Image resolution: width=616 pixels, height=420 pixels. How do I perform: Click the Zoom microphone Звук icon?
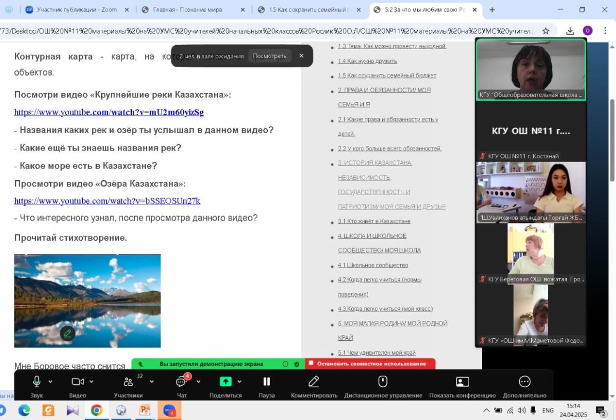pos(37,382)
